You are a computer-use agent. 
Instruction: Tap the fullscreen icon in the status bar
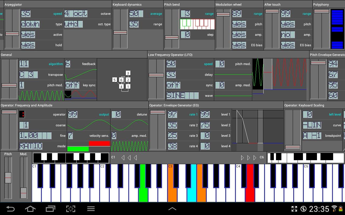coord(294,209)
